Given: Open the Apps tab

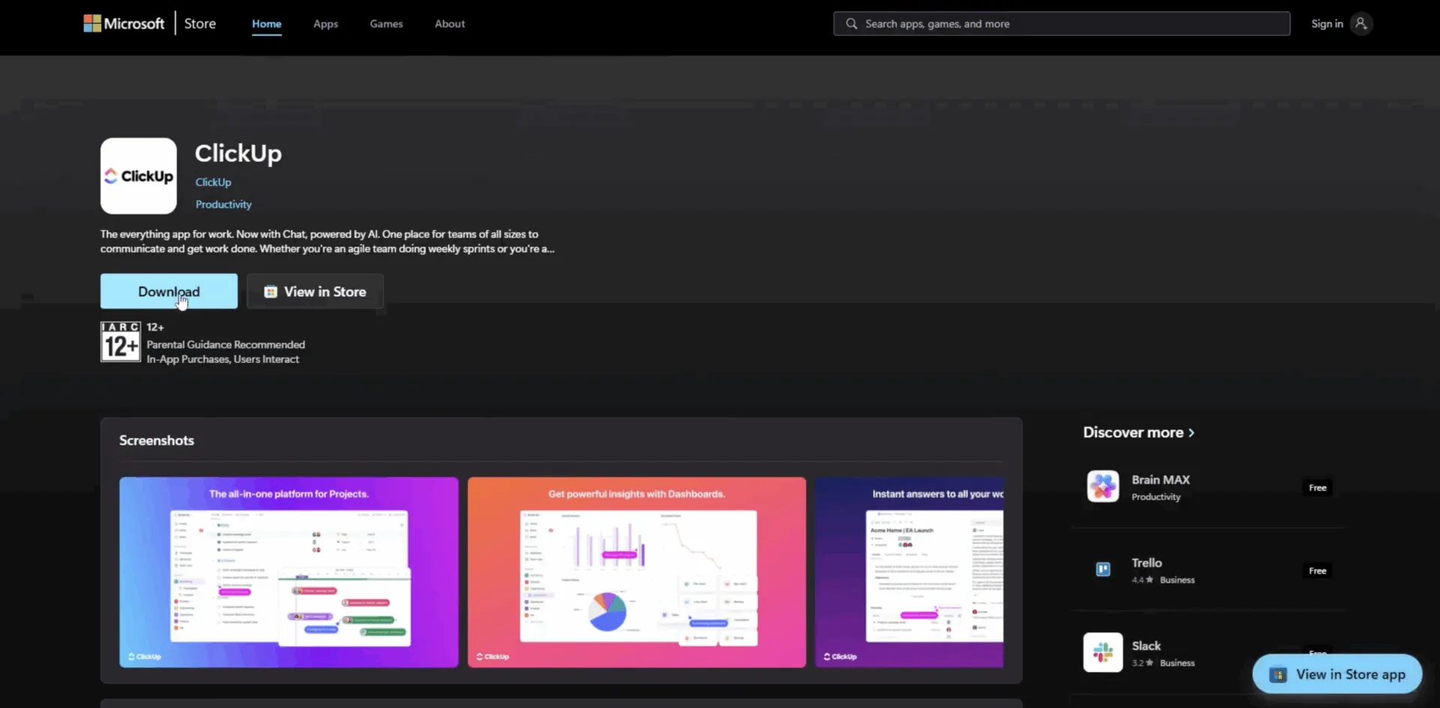Looking at the screenshot, I should 325,24.
